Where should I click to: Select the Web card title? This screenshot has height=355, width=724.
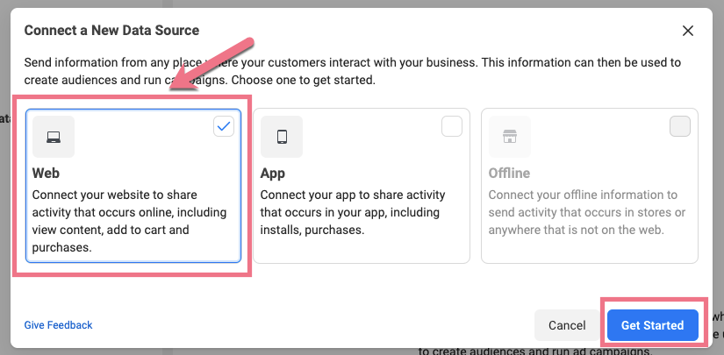(x=46, y=174)
